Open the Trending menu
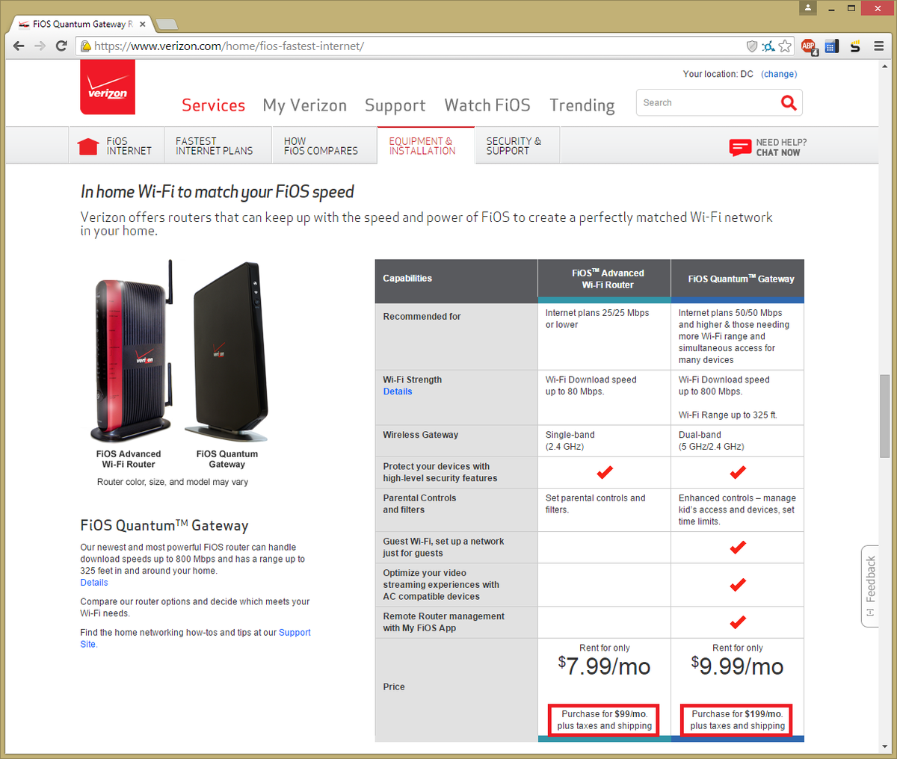Image resolution: width=897 pixels, height=759 pixels. click(582, 106)
